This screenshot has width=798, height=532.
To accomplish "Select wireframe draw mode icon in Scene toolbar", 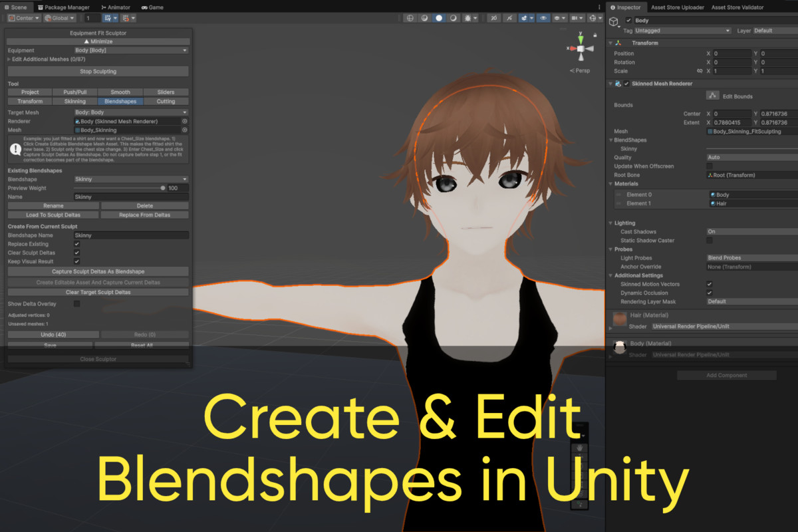I will click(x=410, y=18).
